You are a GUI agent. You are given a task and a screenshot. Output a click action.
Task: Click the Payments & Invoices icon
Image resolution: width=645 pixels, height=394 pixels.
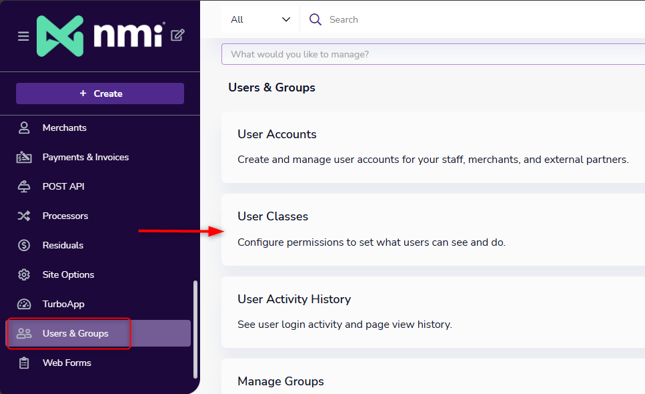point(24,157)
